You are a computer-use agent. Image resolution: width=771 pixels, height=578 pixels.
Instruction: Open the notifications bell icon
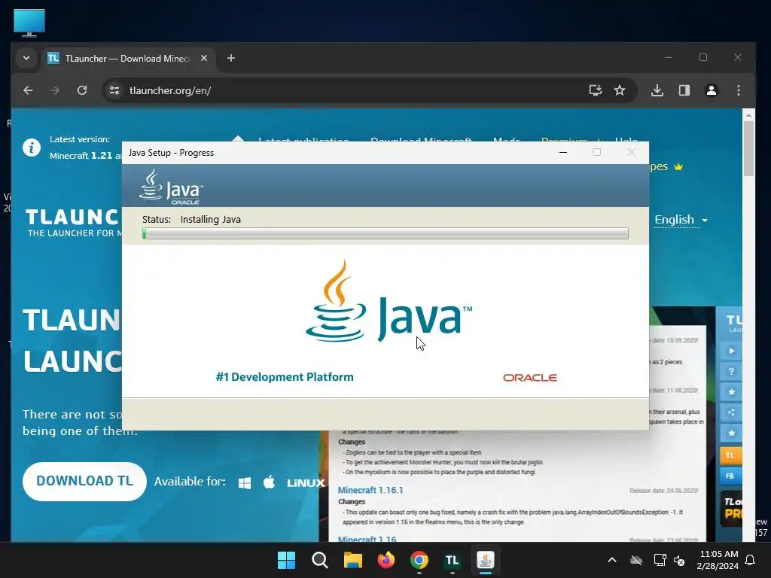point(750,560)
